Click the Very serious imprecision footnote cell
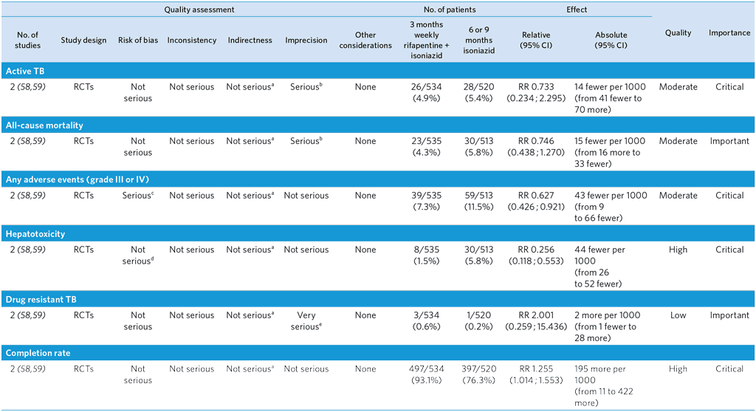Screen dimensions: 756x412 [x=306, y=320]
